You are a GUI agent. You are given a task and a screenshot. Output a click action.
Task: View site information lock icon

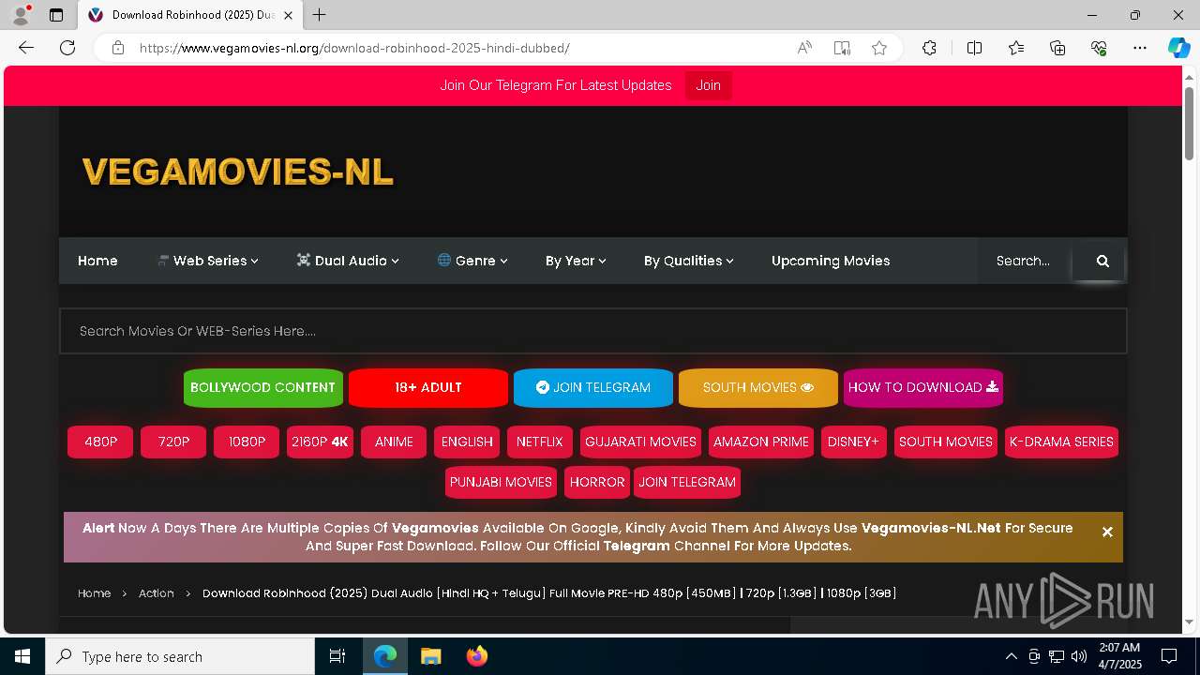118,48
